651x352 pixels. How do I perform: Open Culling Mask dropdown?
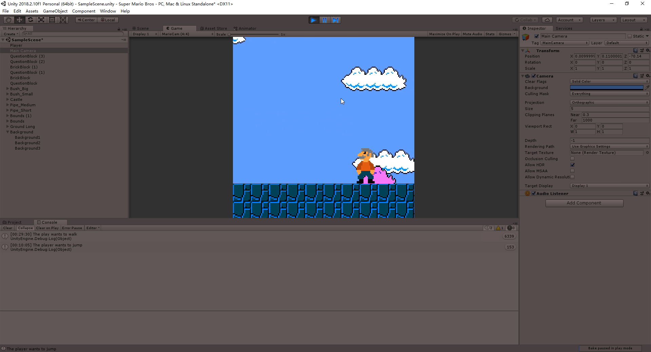(x=610, y=94)
